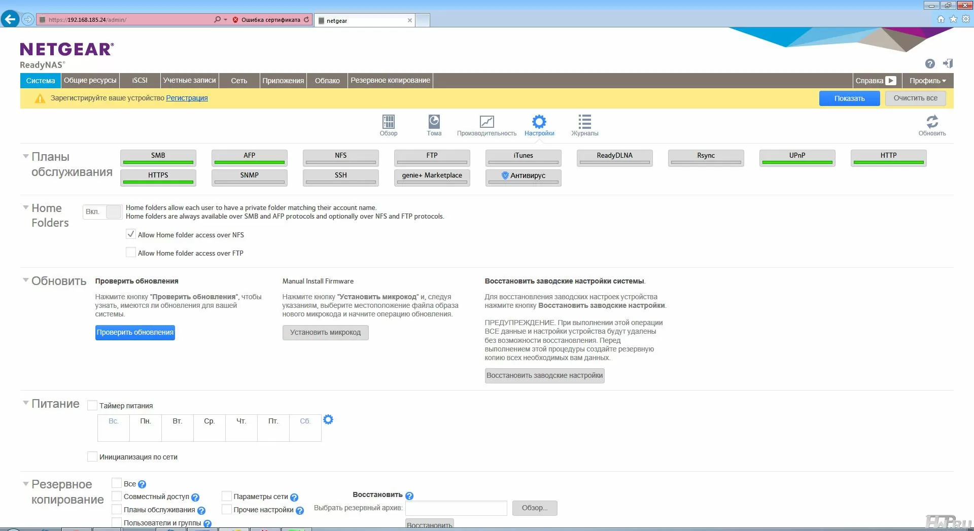Click the logout icon at top right

(x=948, y=63)
